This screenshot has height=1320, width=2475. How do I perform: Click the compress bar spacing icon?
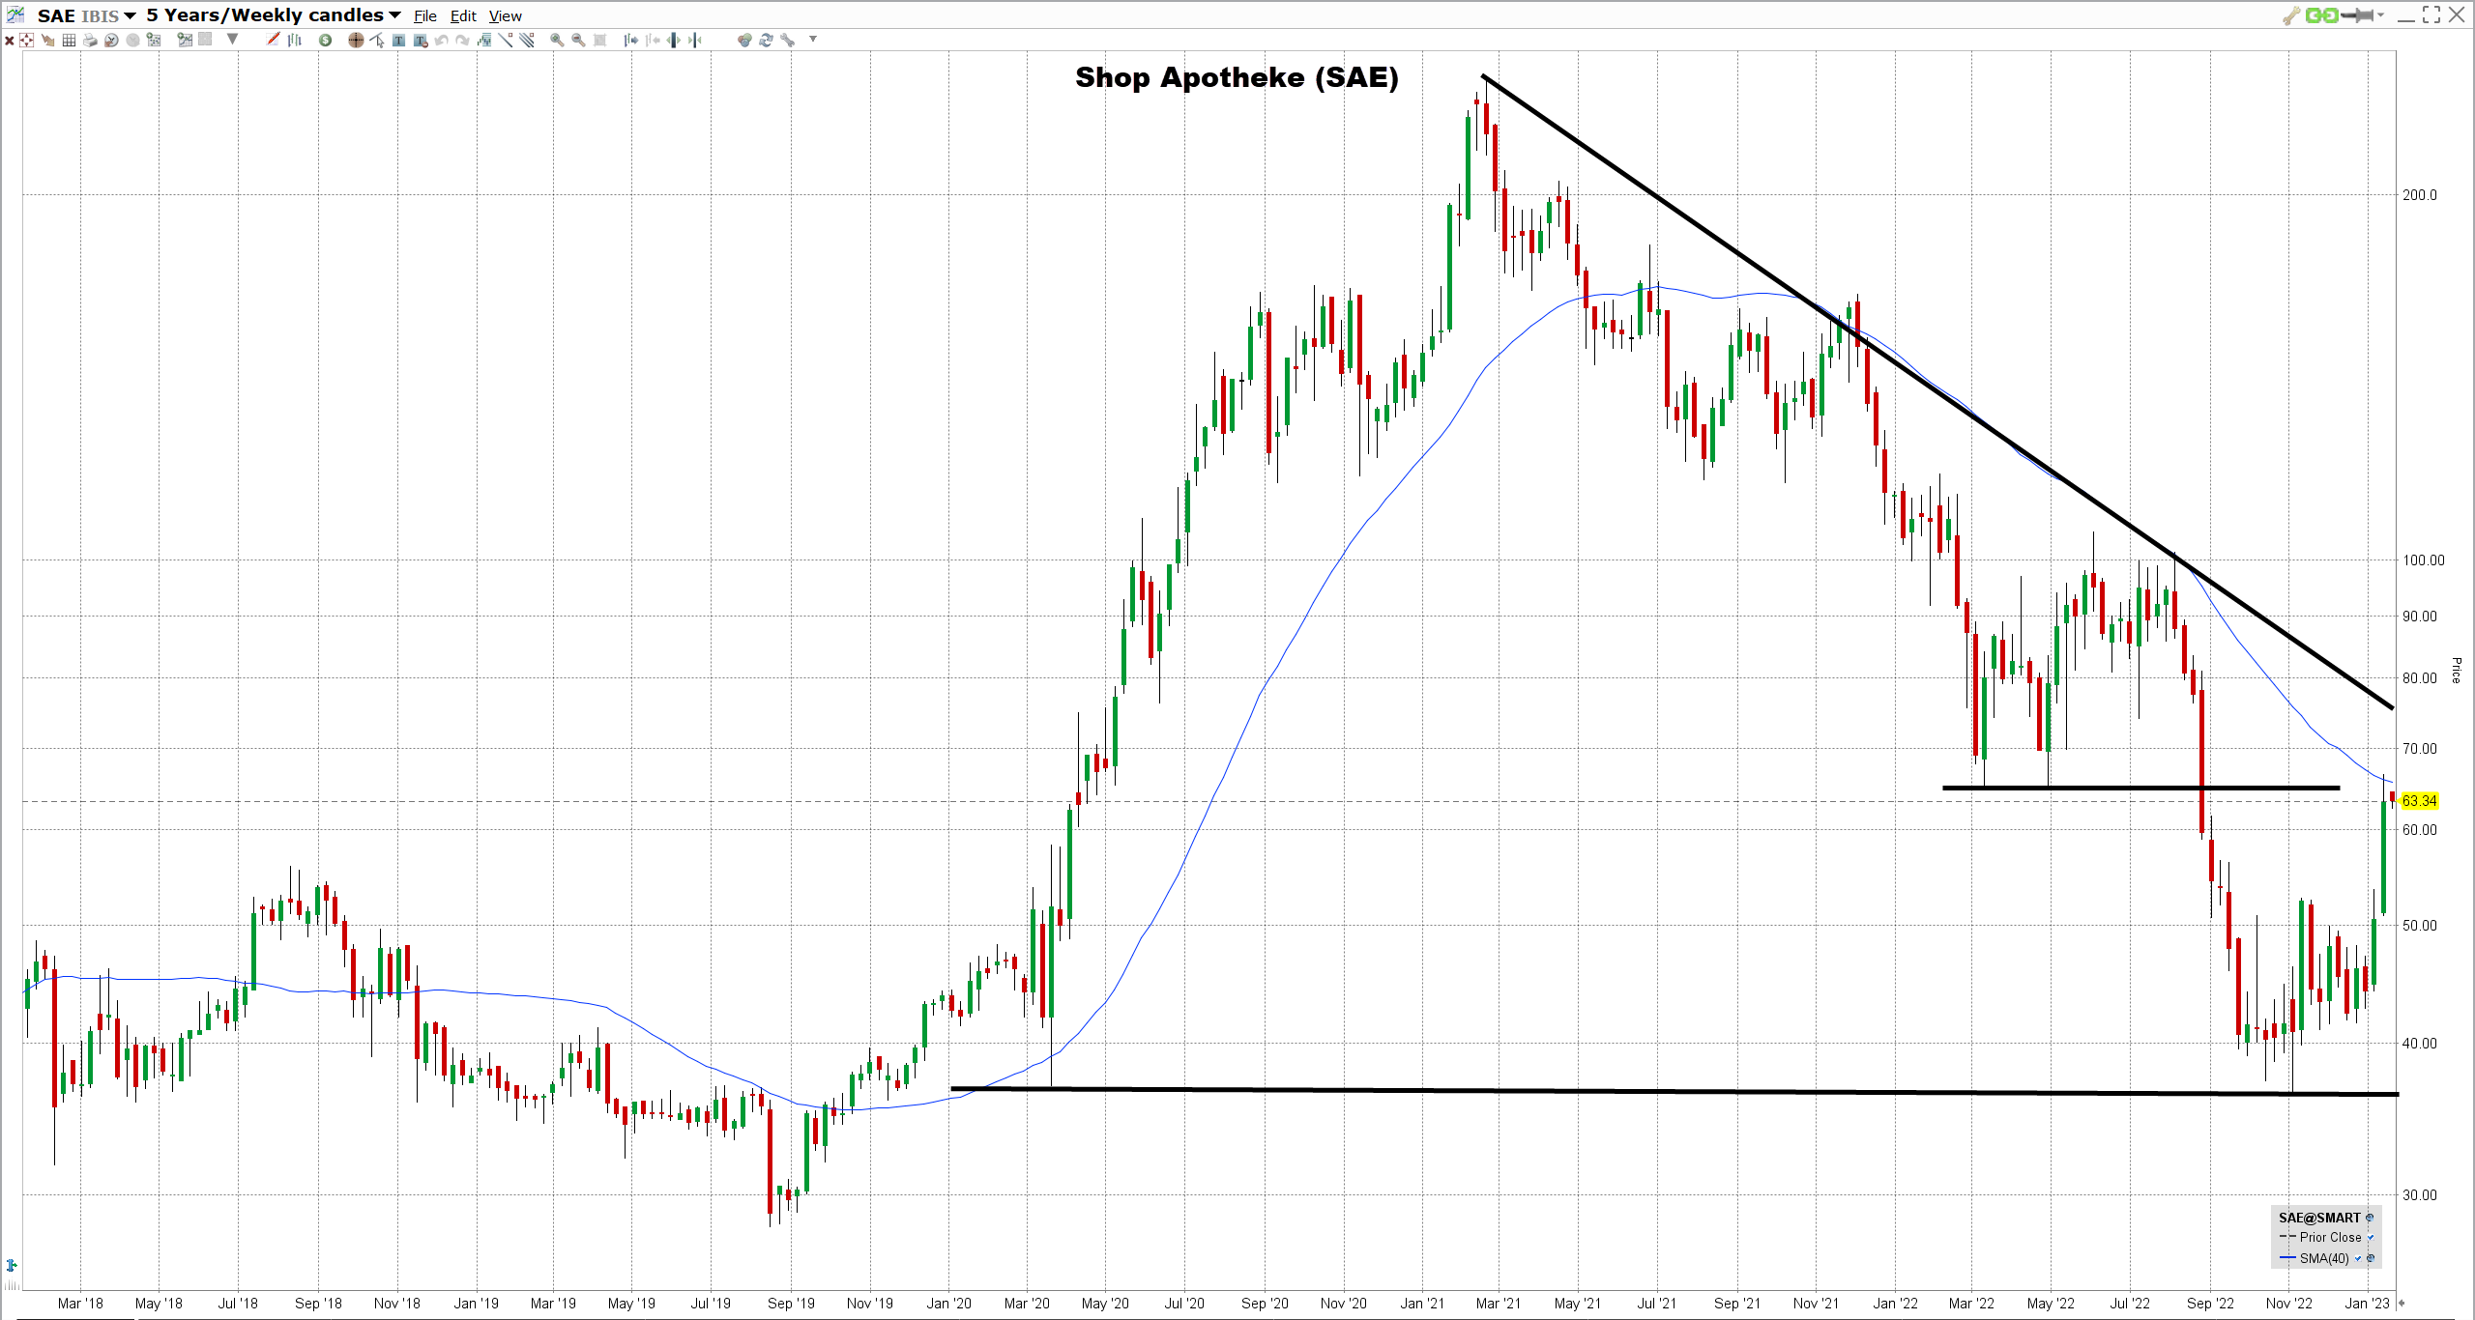[x=694, y=40]
